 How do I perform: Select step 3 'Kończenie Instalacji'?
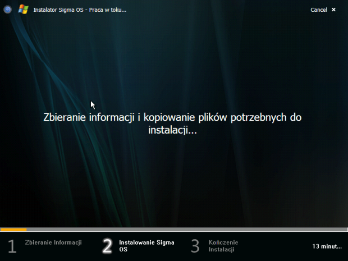(214, 246)
